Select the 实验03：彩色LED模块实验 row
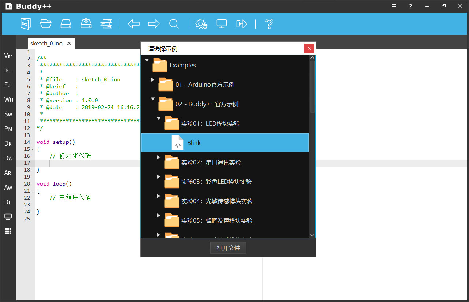The image size is (469, 302). 225,182
